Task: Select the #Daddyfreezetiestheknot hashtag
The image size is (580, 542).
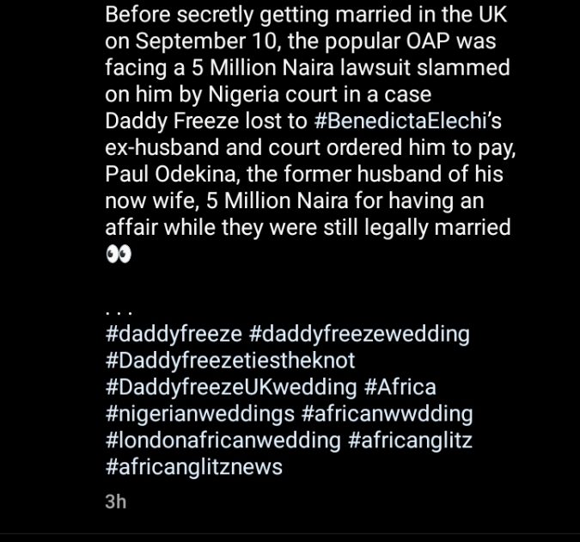Action: tap(229, 360)
